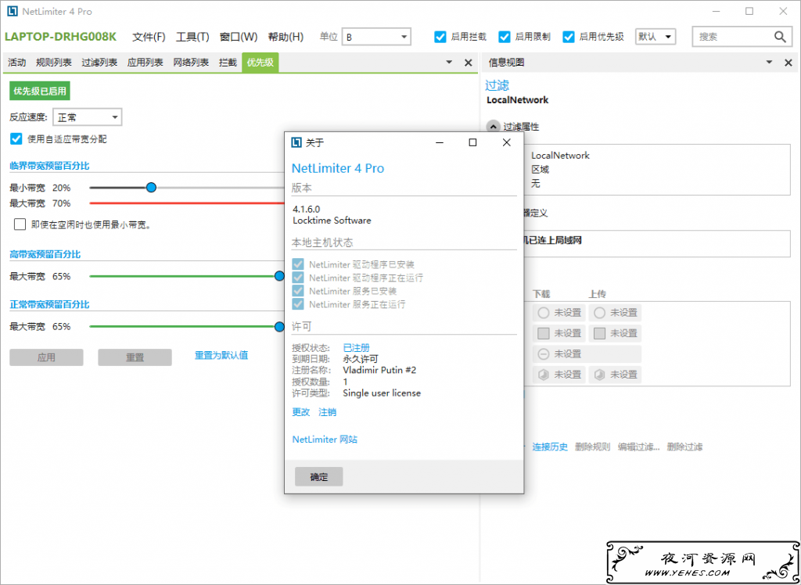
Task: Open the NetLimiter 网站 link
Action: 325,439
